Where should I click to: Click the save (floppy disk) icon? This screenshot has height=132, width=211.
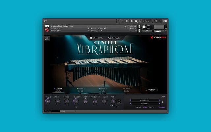(x=127, y=21)
